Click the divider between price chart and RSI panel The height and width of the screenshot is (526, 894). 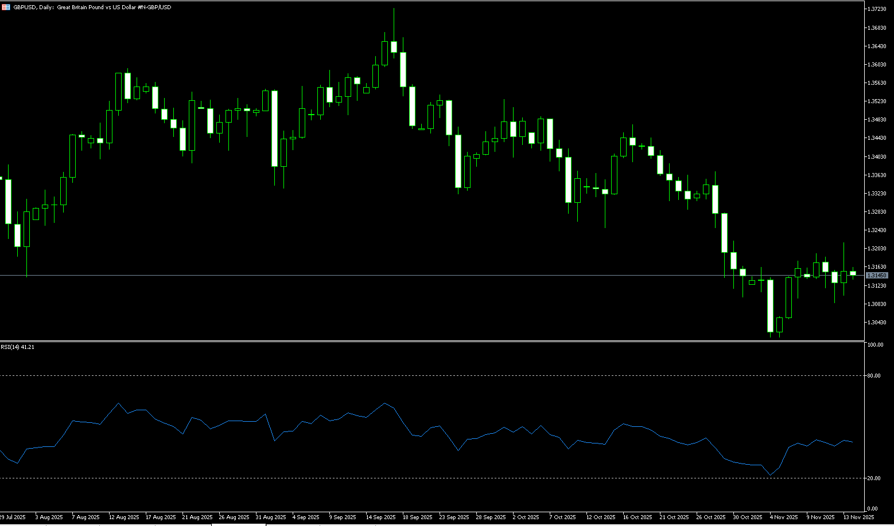(x=430, y=341)
